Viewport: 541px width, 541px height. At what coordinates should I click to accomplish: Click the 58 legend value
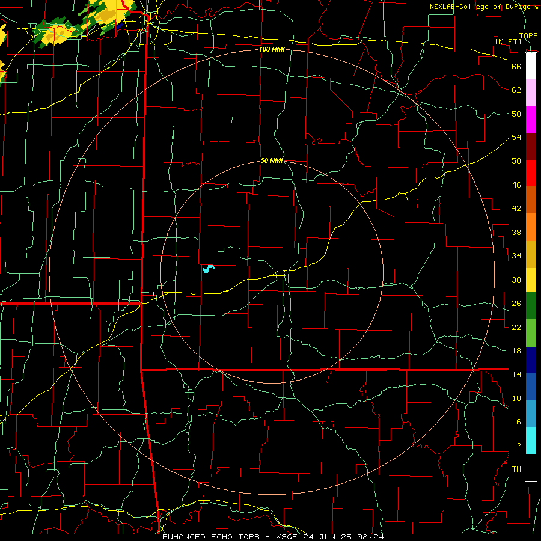tap(516, 114)
